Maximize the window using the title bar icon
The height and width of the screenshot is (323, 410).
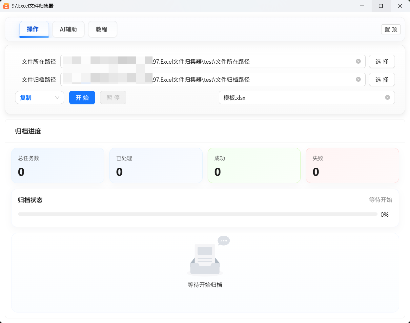point(381,6)
